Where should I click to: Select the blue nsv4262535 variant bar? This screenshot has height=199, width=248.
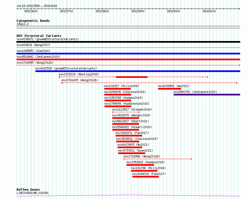[138, 71]
